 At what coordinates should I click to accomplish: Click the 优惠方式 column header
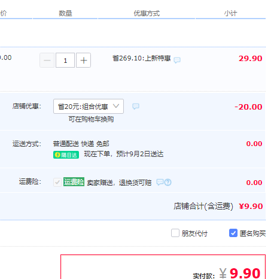coord(147,13)
